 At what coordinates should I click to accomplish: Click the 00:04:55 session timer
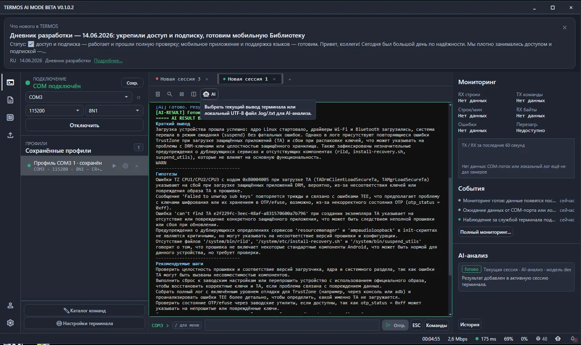[431, 339]
